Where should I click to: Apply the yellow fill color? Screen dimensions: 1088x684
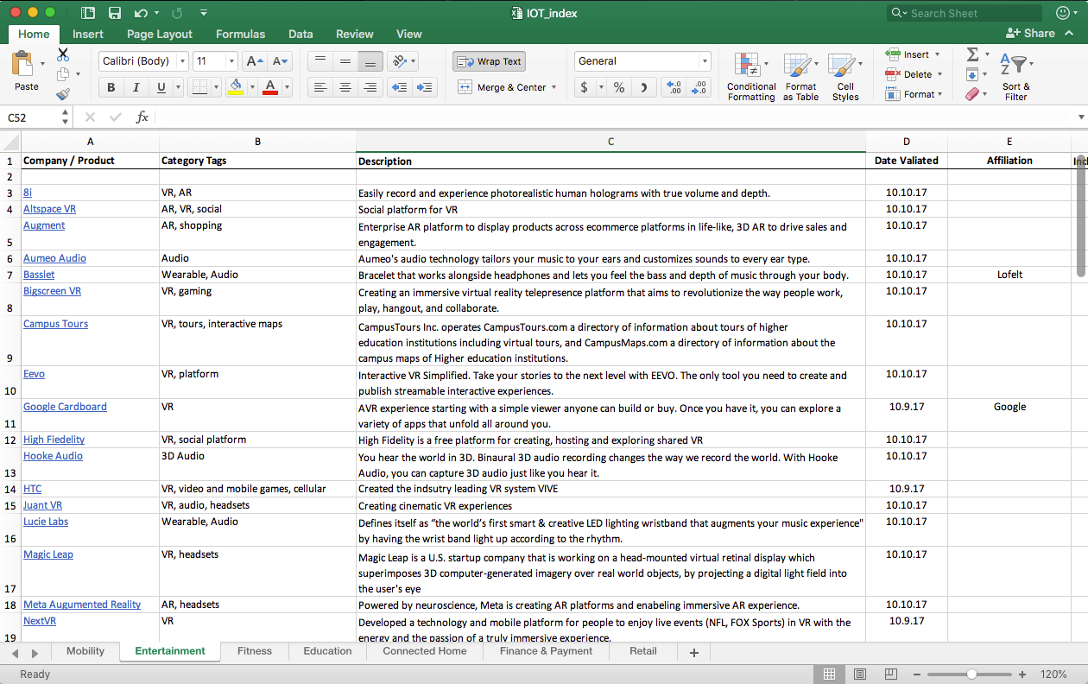tap(236, 87)
